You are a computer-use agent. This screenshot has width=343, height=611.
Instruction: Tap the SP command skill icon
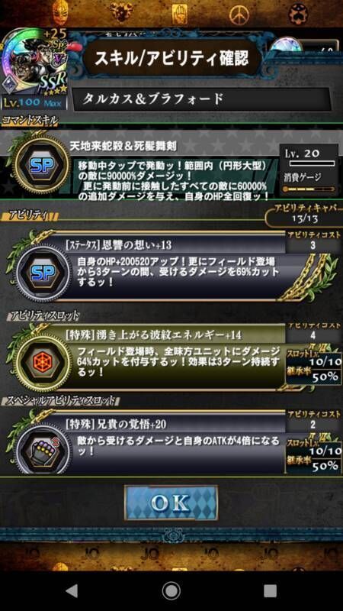(42, 165)
